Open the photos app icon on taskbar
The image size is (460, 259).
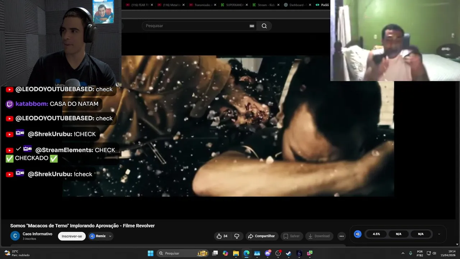(x=257, y=253)
